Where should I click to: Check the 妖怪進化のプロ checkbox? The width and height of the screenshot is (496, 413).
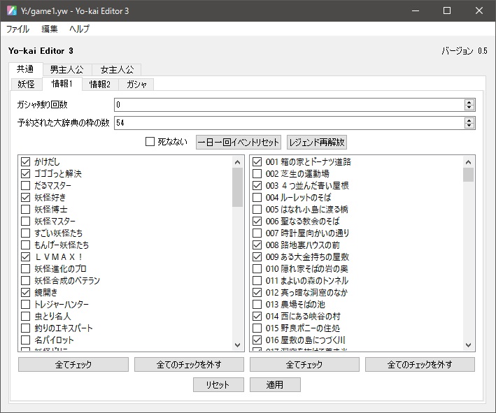coord(26,268)
